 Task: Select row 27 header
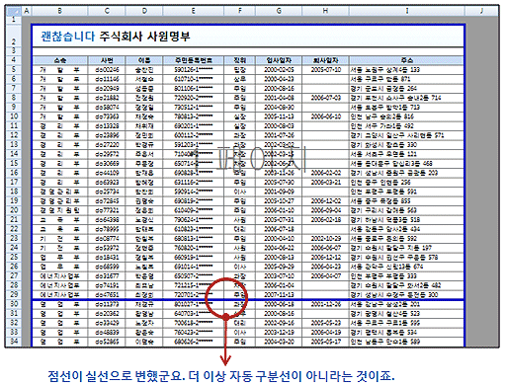tap(14, 275)
